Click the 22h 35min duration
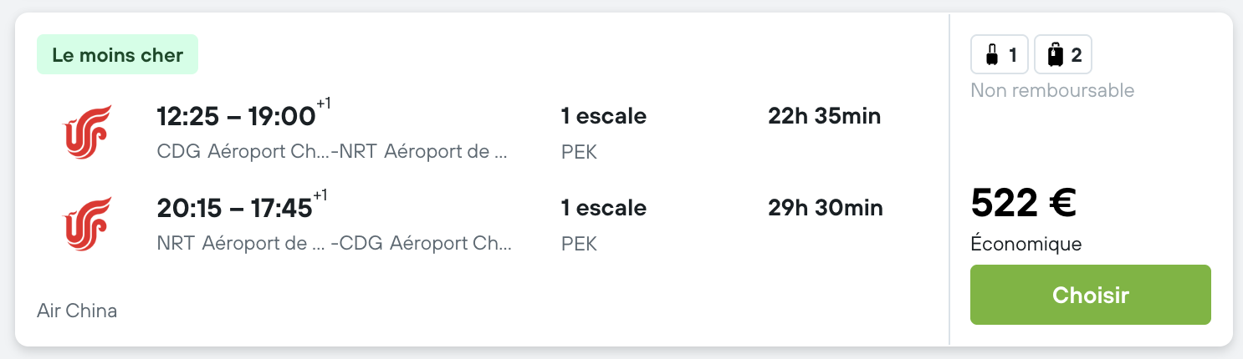The image size is (1243, 359). (824, 116)
